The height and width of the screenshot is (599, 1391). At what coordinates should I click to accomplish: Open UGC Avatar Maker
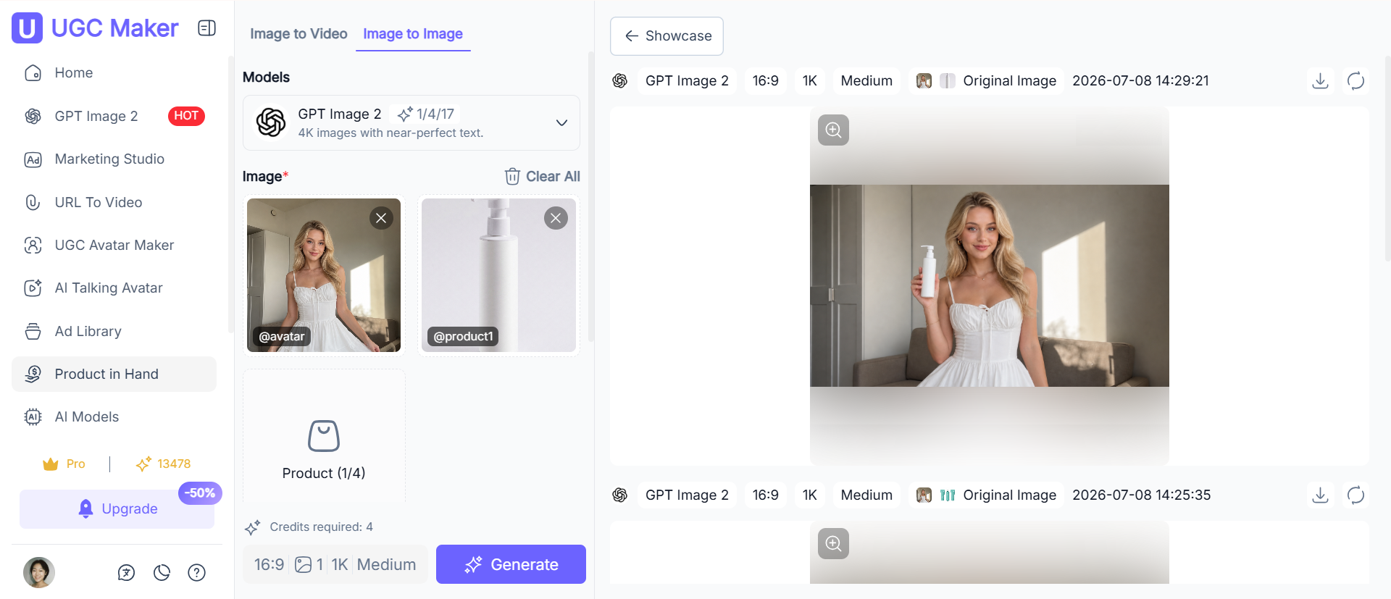[114, 245]
